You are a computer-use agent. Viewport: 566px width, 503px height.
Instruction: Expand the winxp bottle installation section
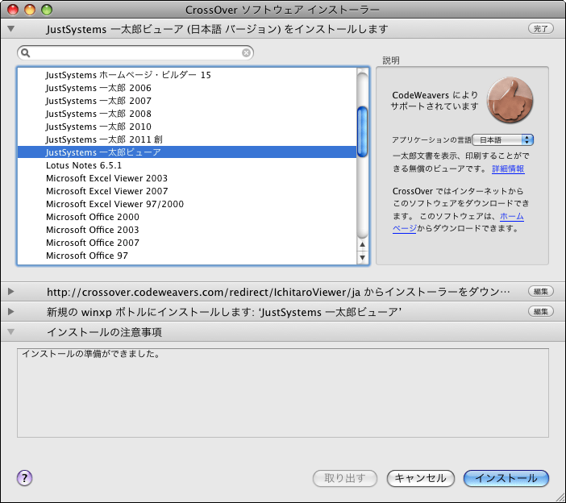pos(10,311)
